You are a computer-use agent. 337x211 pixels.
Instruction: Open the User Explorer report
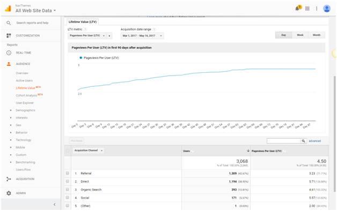(25, 103)
